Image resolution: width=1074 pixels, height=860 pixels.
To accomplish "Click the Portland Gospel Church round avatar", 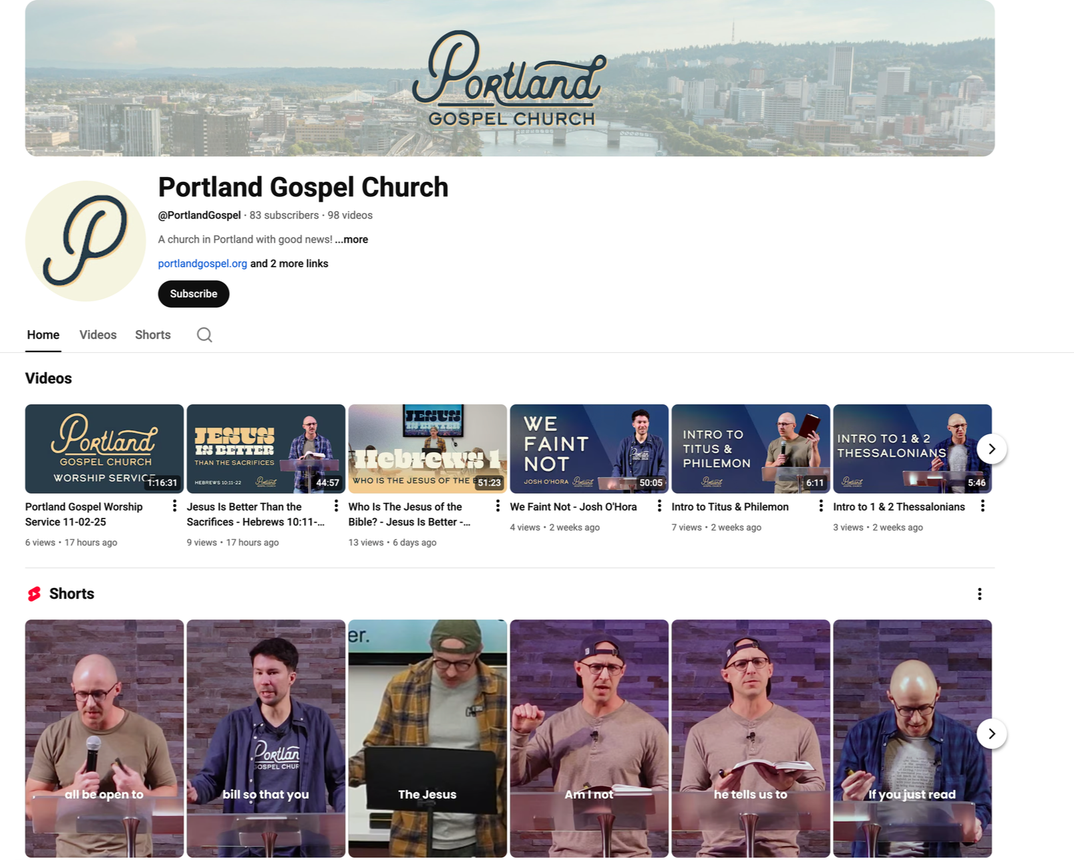I will pos(85,241).
